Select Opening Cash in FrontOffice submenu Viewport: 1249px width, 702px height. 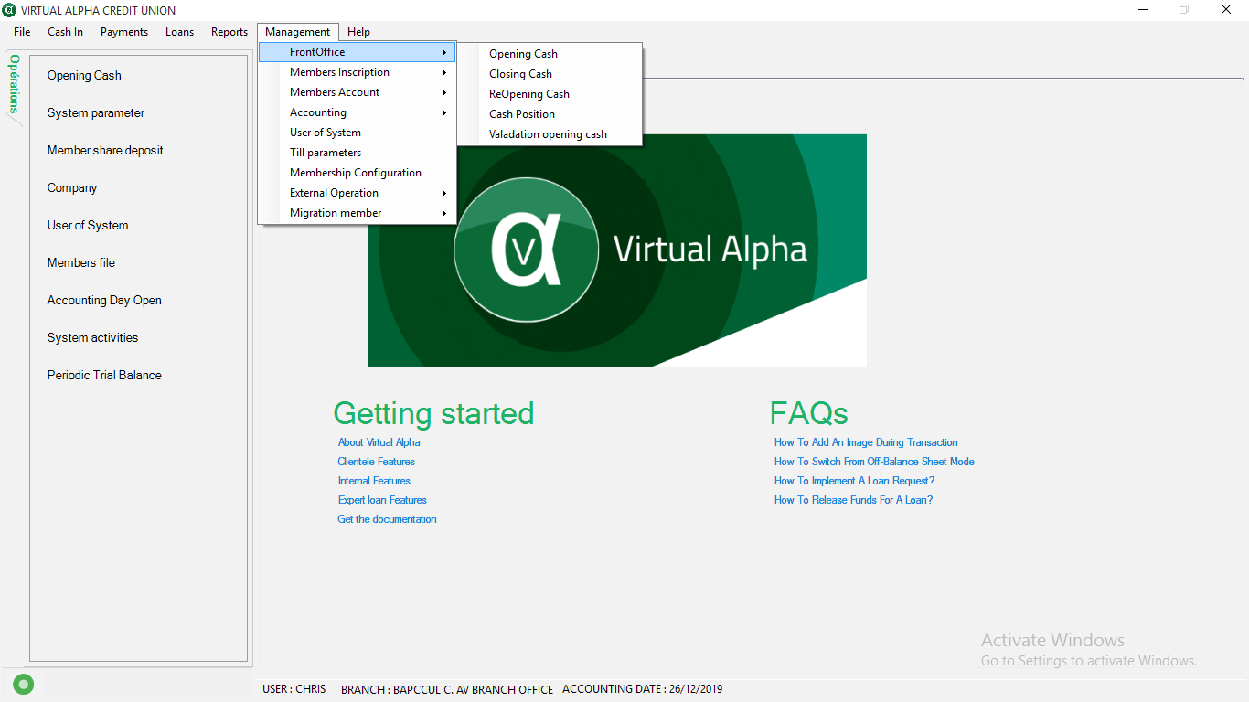(550, 54)
